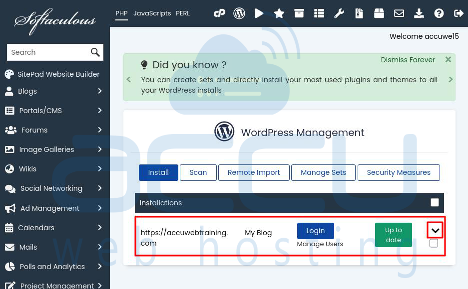Click the Portals/CMS list icon
Screen dimensions: 468x289
9,111
